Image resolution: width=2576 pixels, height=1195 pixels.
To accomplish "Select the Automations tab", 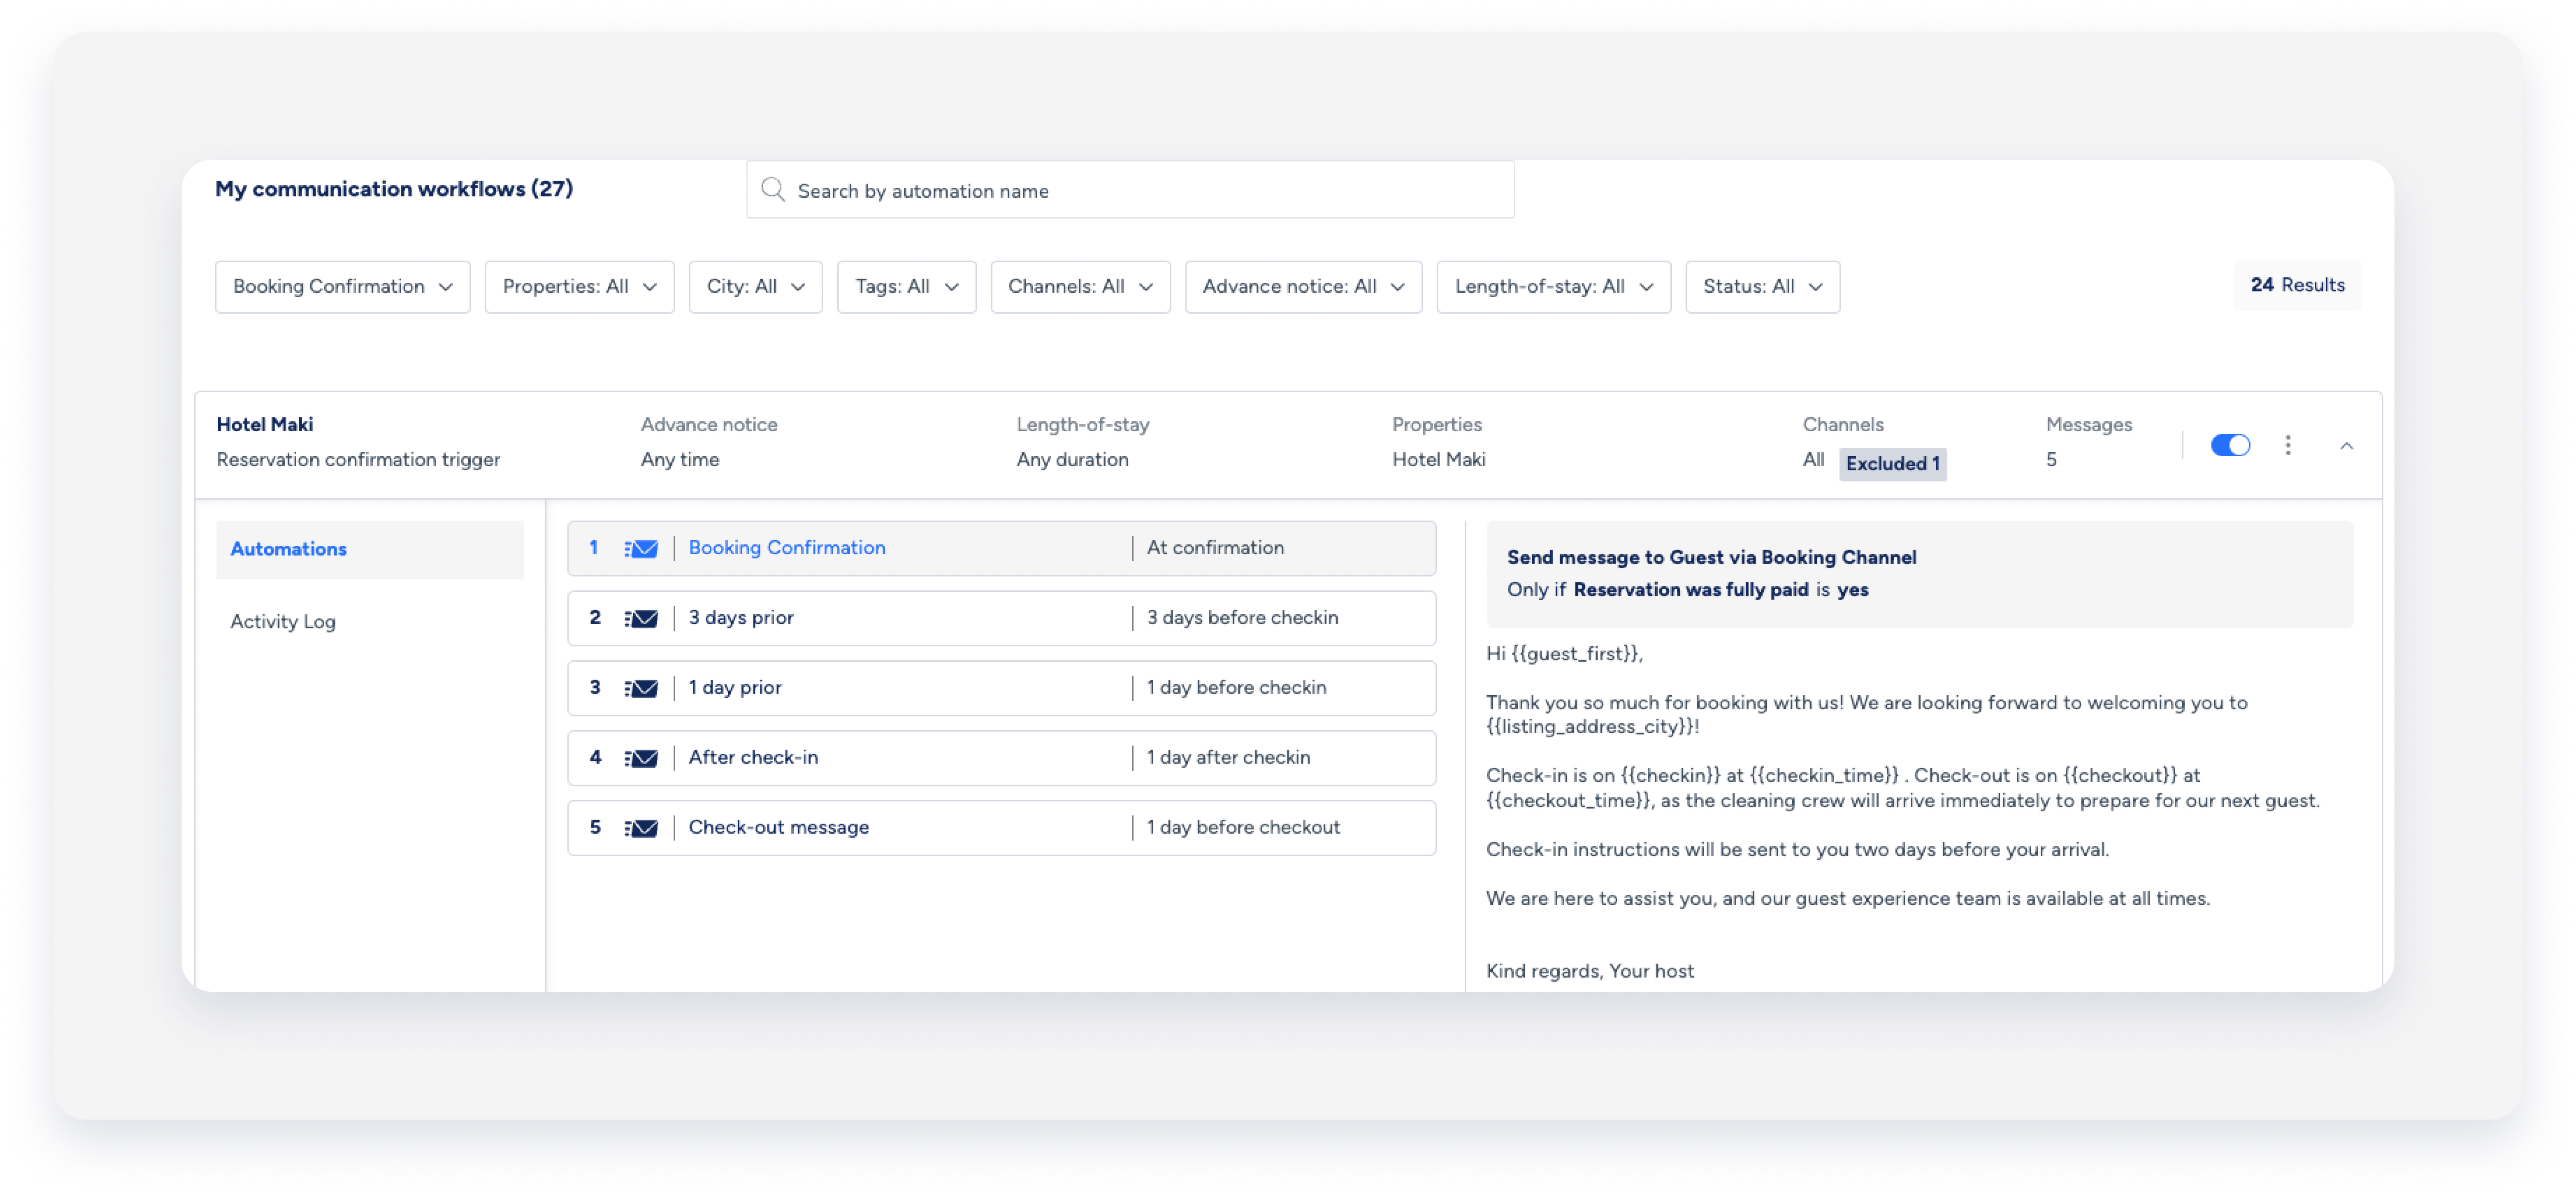I will pos(289,549).
